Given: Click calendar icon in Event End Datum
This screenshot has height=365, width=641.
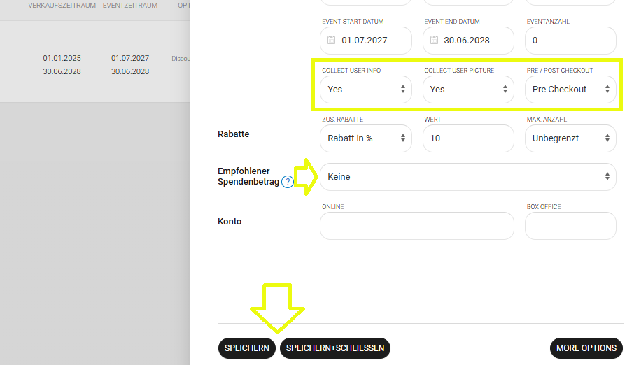Looking at the screenshot, I should tap(434, 41).
